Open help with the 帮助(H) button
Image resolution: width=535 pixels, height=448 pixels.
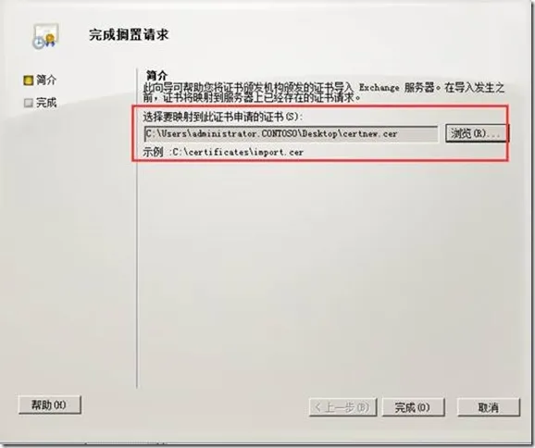tap(49, 405)
